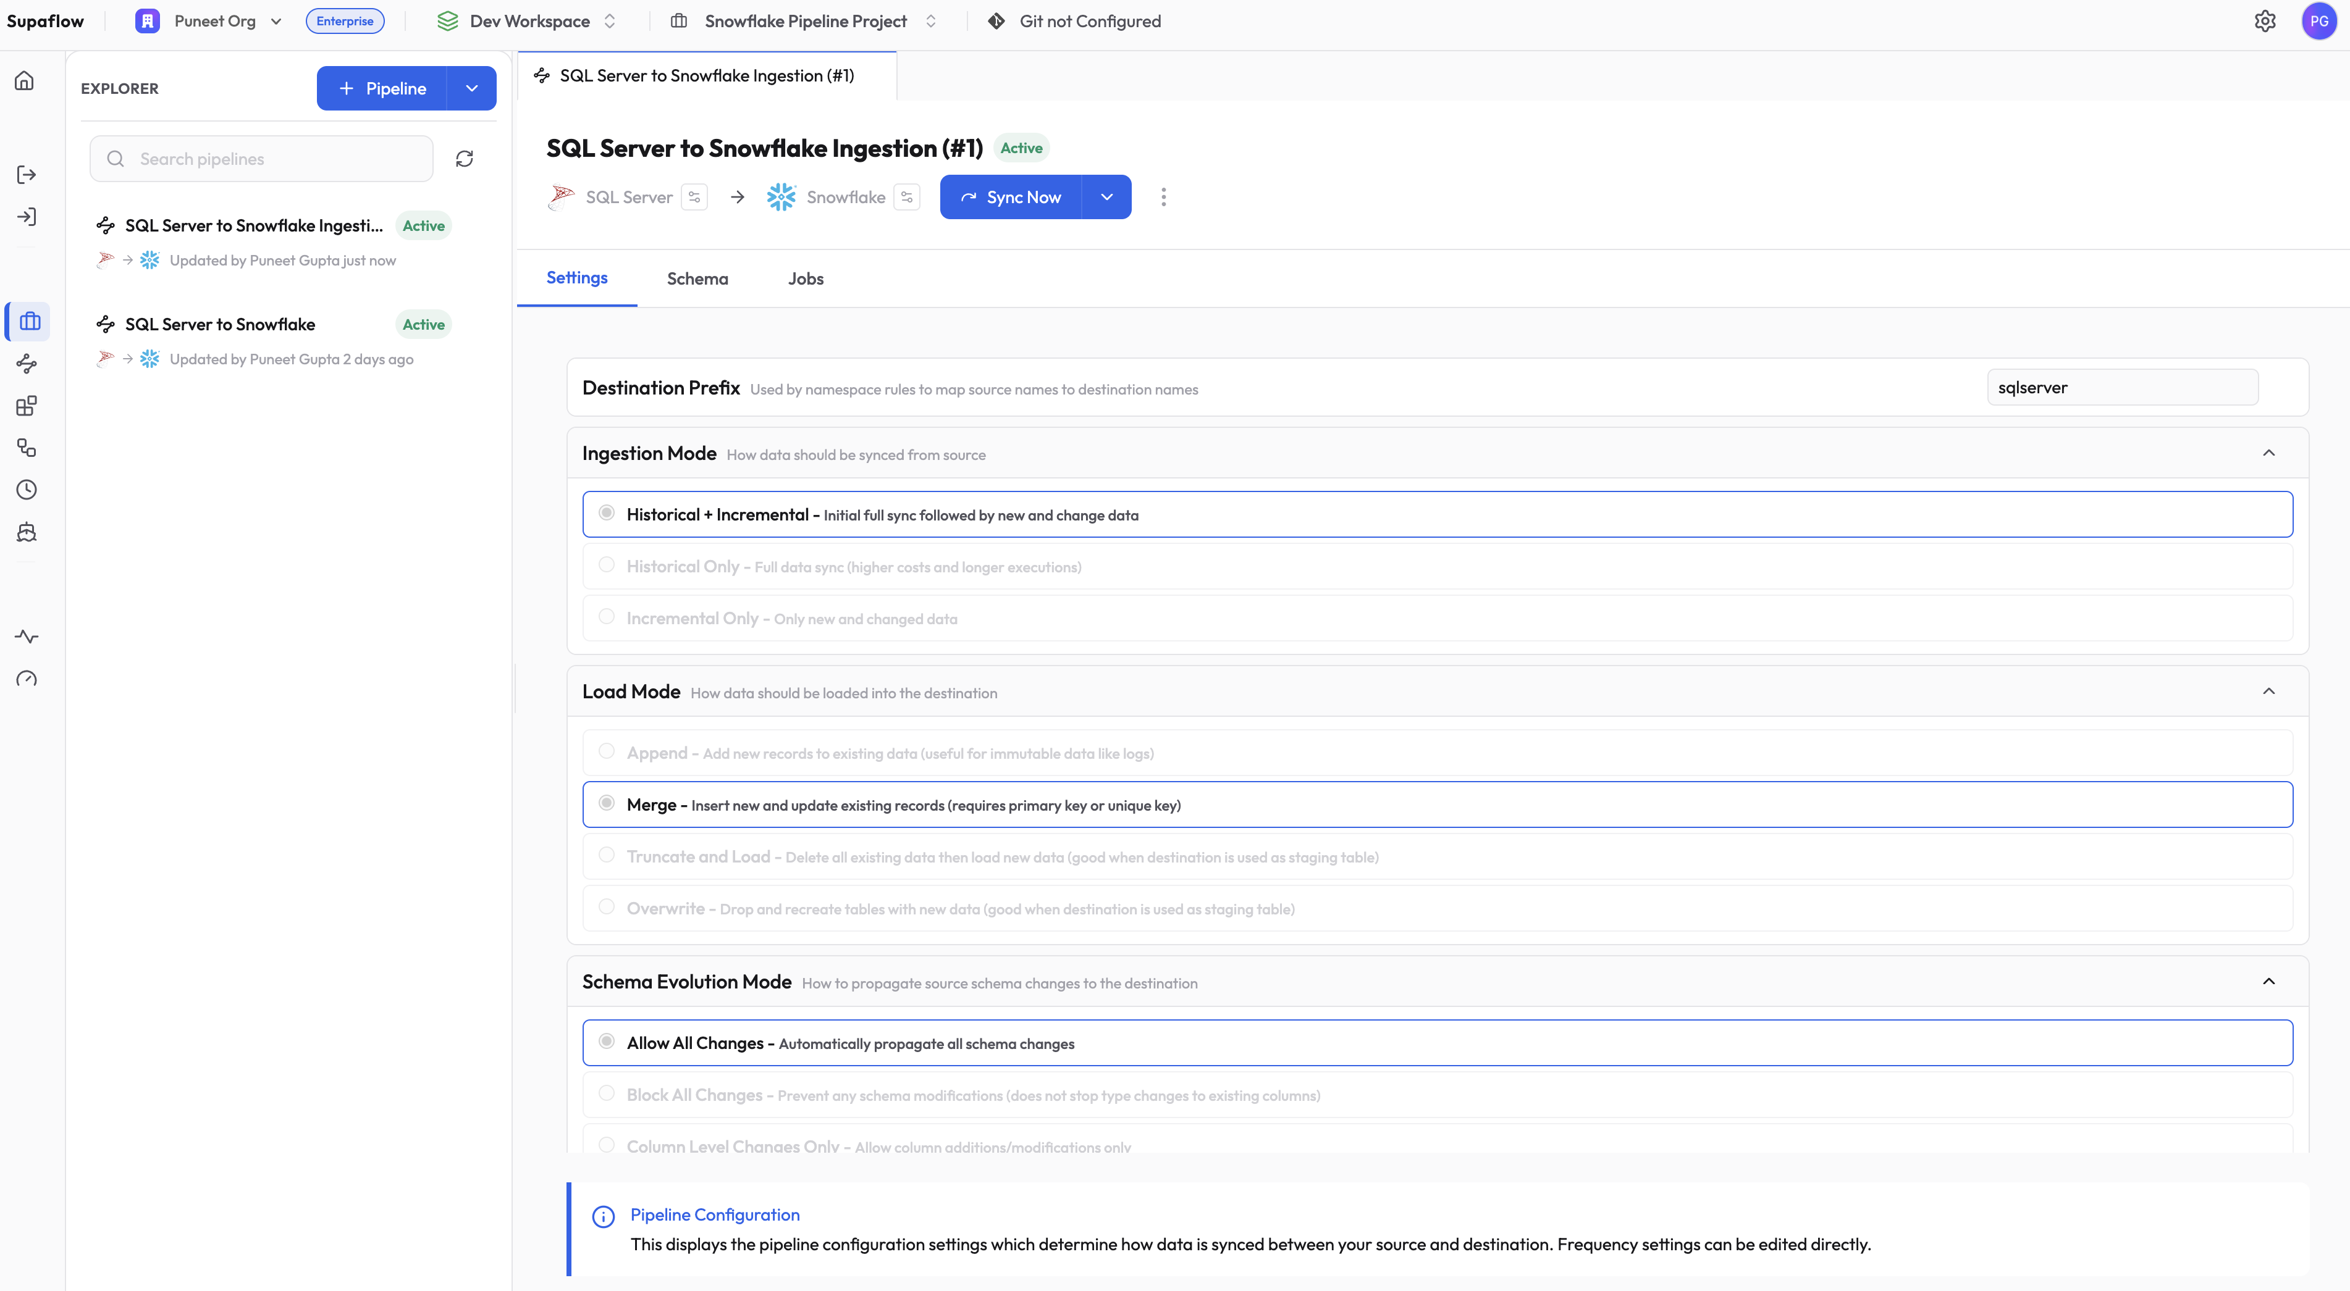2350x1291 pixels.
Task: Click the SQL Server source settings icon
Action: tap(694, 197)
